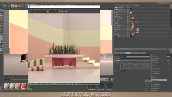Select the Rotate tool in top toolbar
The image size is (172, 97).
click(19, 6)
